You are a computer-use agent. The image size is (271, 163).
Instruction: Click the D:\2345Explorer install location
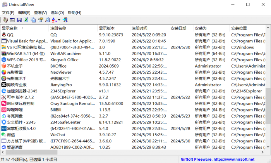click(247, 91)
